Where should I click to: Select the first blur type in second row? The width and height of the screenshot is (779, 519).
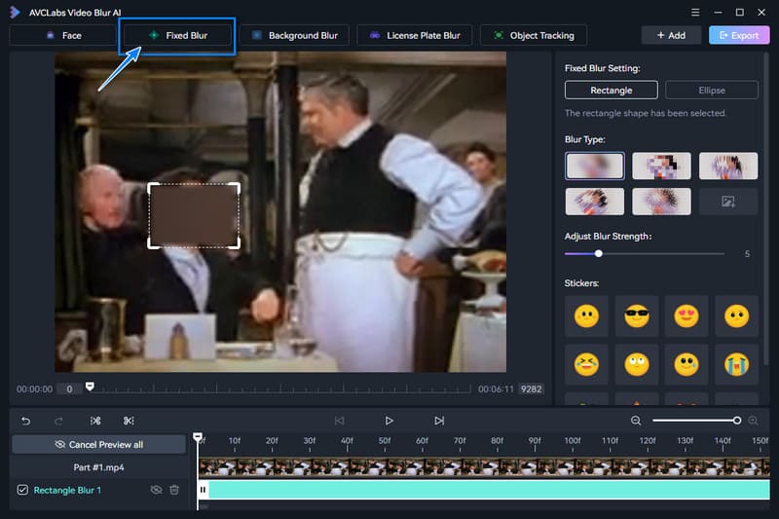point(594,202)
